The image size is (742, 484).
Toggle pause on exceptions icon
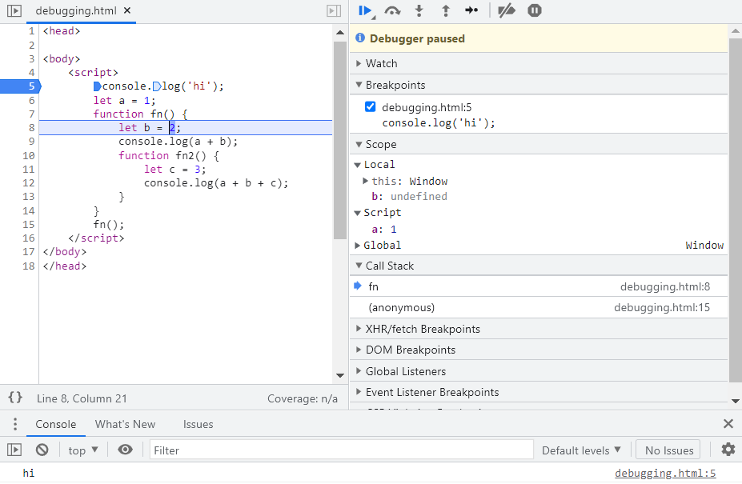(x=534, y=10)
